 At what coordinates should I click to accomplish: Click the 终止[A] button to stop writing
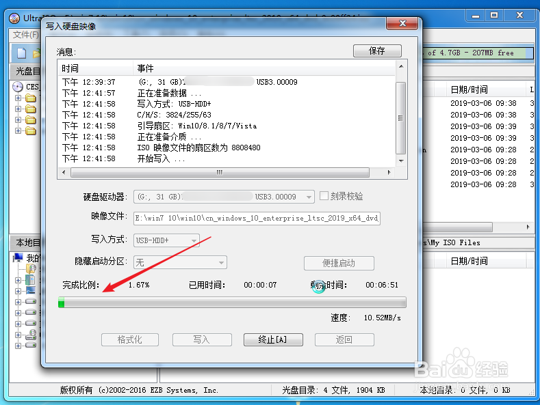[273, 339]
